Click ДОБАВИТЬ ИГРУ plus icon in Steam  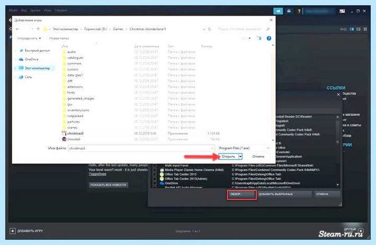pyautogui.click(x=13, y=231)
